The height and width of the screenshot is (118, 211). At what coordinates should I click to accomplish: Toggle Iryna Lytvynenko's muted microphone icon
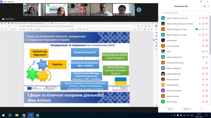(x=203, y=46)
